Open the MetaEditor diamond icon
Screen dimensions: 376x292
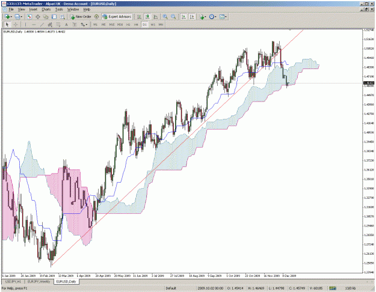pos(96,17)
